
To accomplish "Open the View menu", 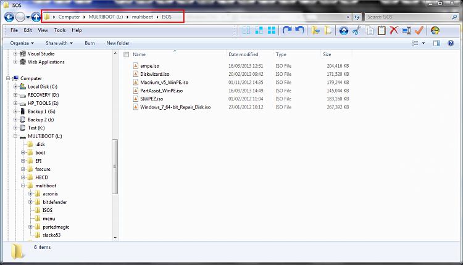I will pyautogui.click(x=43, y=30).
